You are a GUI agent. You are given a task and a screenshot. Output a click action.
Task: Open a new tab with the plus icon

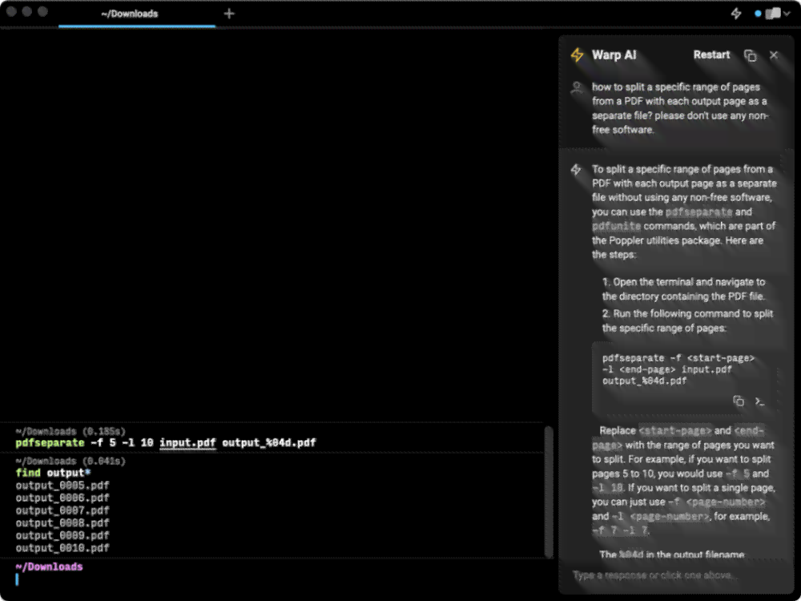229,14
